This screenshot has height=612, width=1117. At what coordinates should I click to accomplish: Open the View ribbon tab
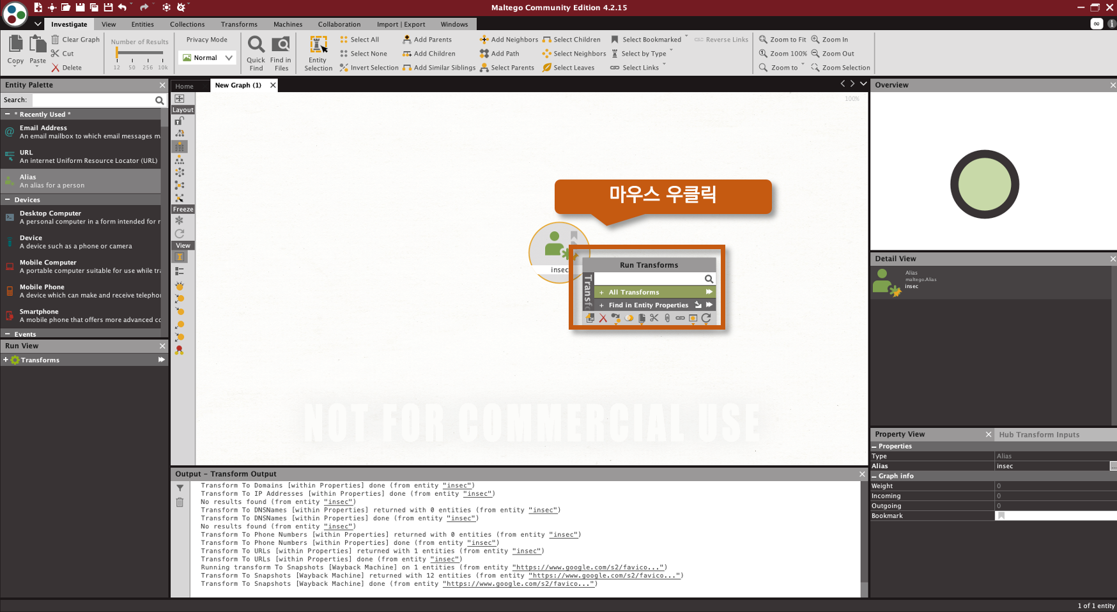[109, 24]
